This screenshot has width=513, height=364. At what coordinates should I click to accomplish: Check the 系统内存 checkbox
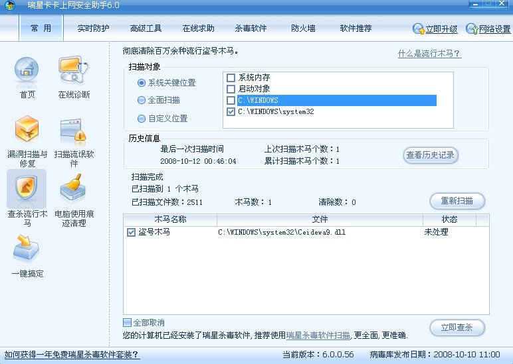point(231,78)
